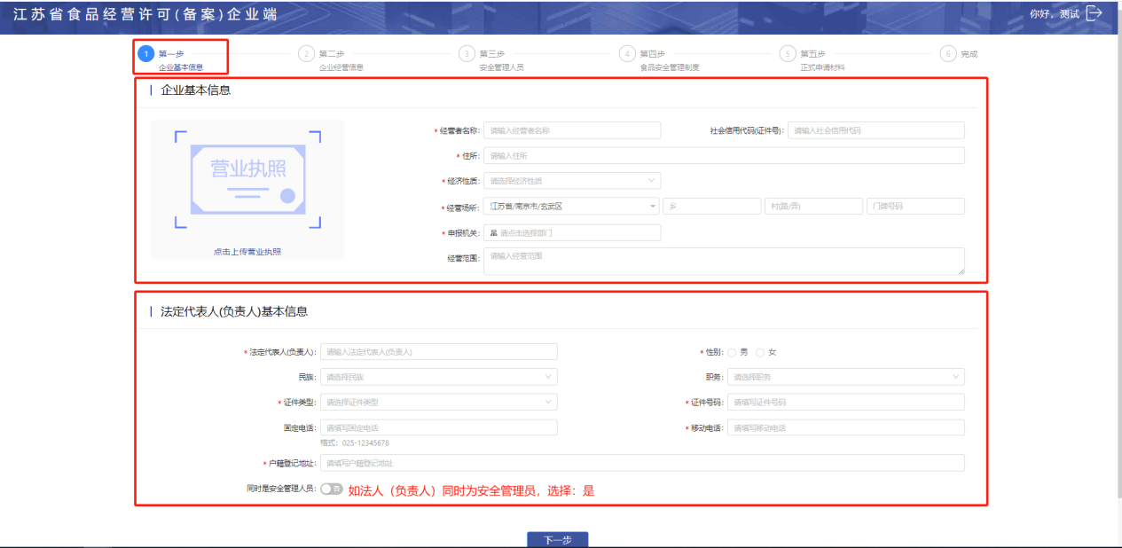Viewport: 1122px width, 548px height.
Task: Click the 点击上传营业执照 link
Action: point(247,252)
